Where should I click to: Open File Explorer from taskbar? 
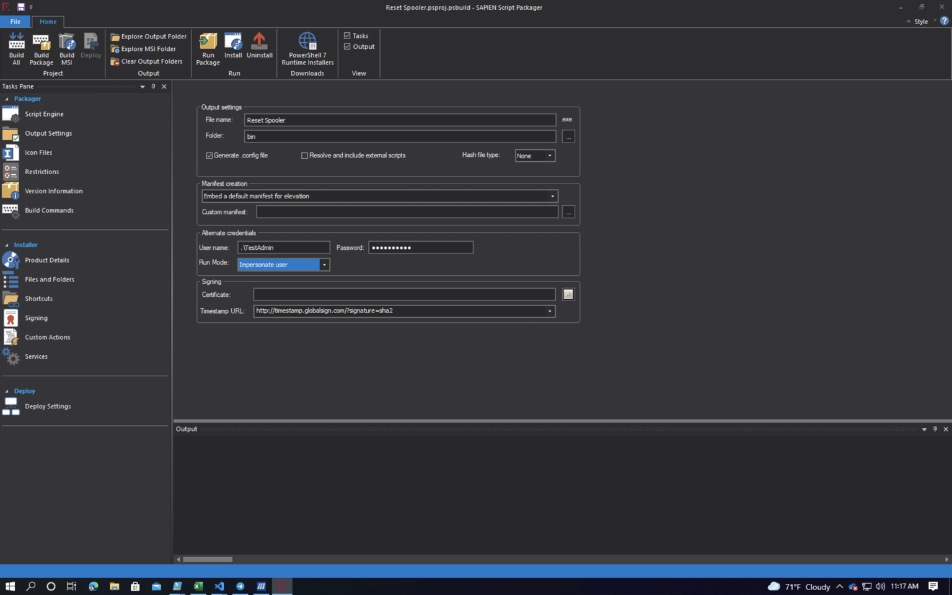pos(114,586)
